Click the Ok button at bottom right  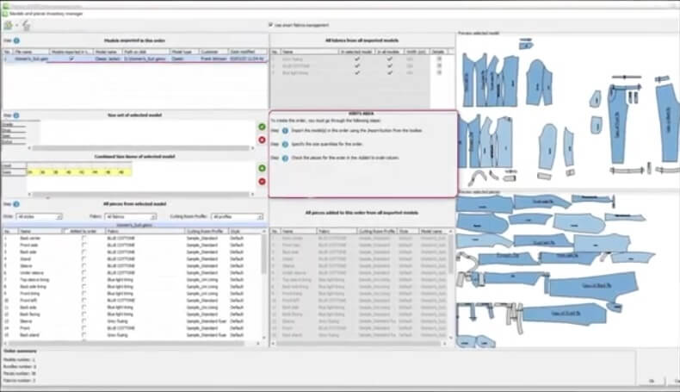(x=651, y=380)
